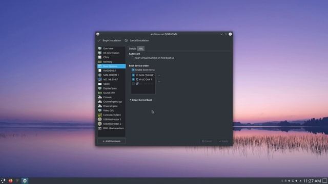The image size is (328, 184).
Task: Select the VirtIO Disk 1 sidebar icon
Action: click(100, 71)
